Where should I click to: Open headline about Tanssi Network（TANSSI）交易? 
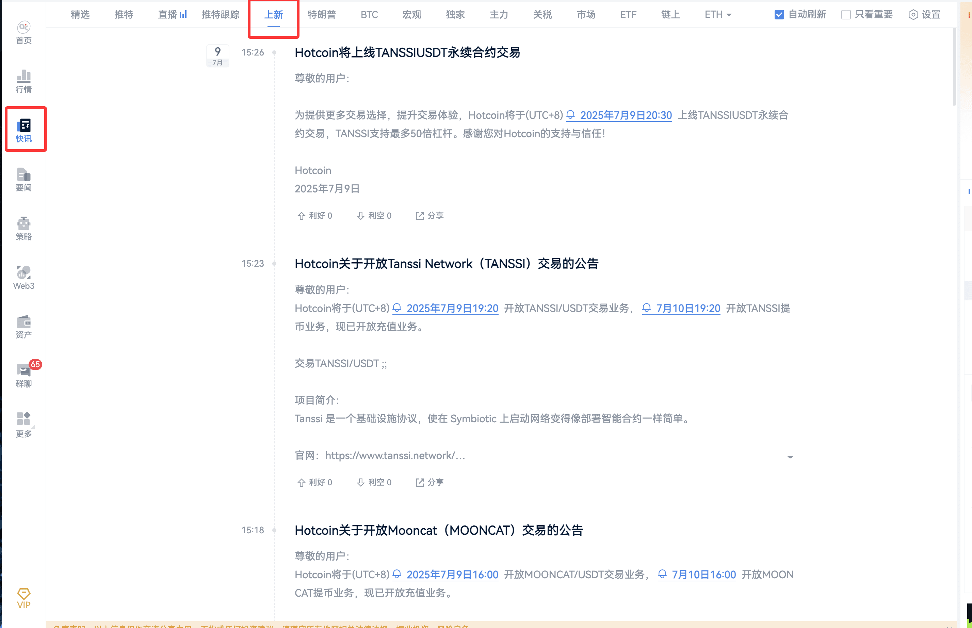point(446,264)
